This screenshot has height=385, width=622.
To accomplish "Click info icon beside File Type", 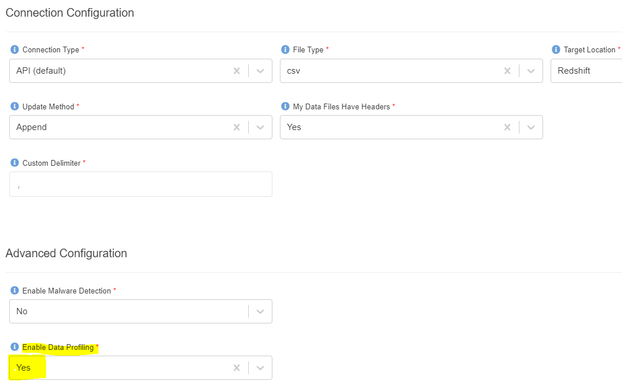I will pyautogui.click(x=285, y=49).
